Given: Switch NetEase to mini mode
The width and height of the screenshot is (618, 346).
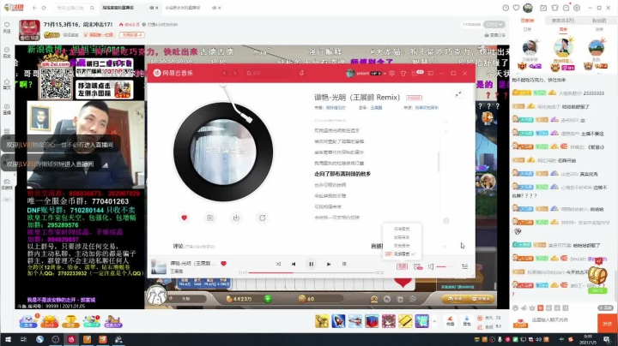Looking at the screenshot, I should point(431,73).
